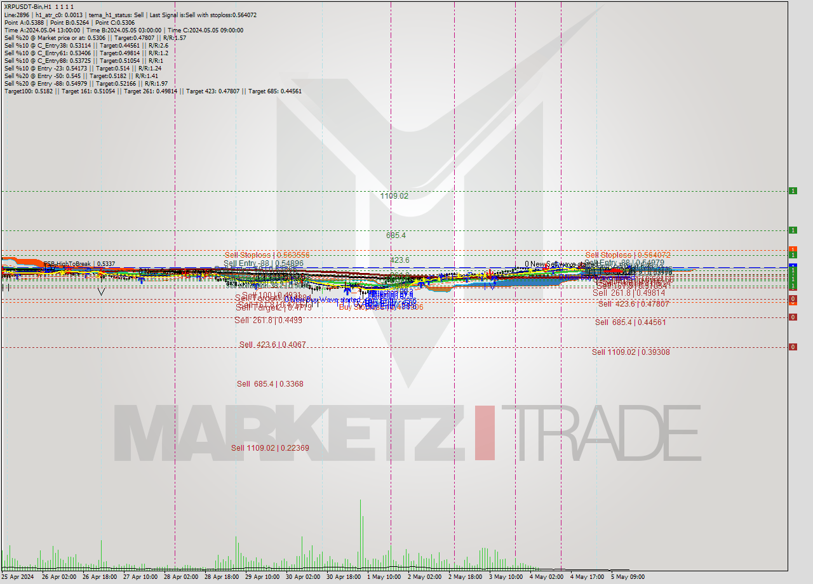The width and height of the screenshot is (813, 584).
Task: Click the 'Sell Entry -88 | 0.54896' label
Action: point(263,263)
